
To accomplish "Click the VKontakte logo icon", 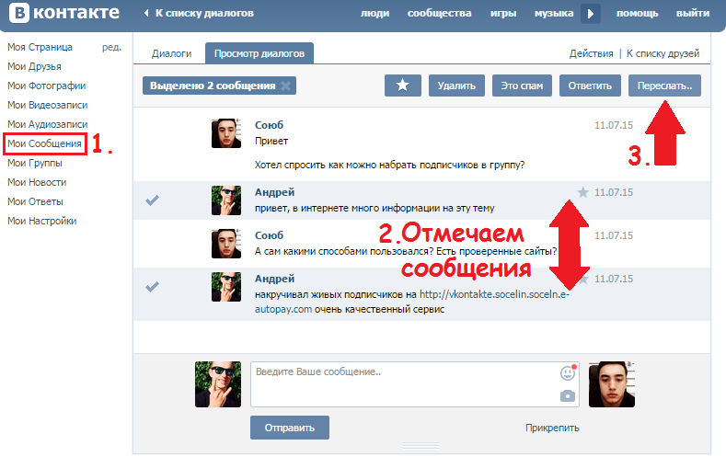I will coord(17,14).
